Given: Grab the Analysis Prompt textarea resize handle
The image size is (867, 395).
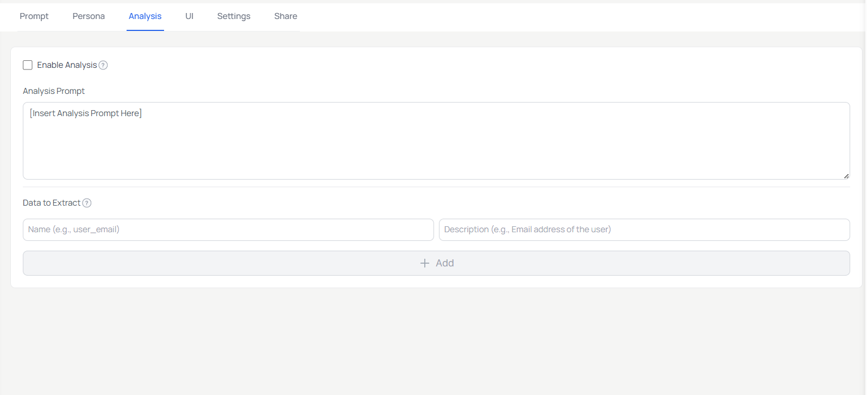Looking at the screenshot, I should click(x=846, y=176).
